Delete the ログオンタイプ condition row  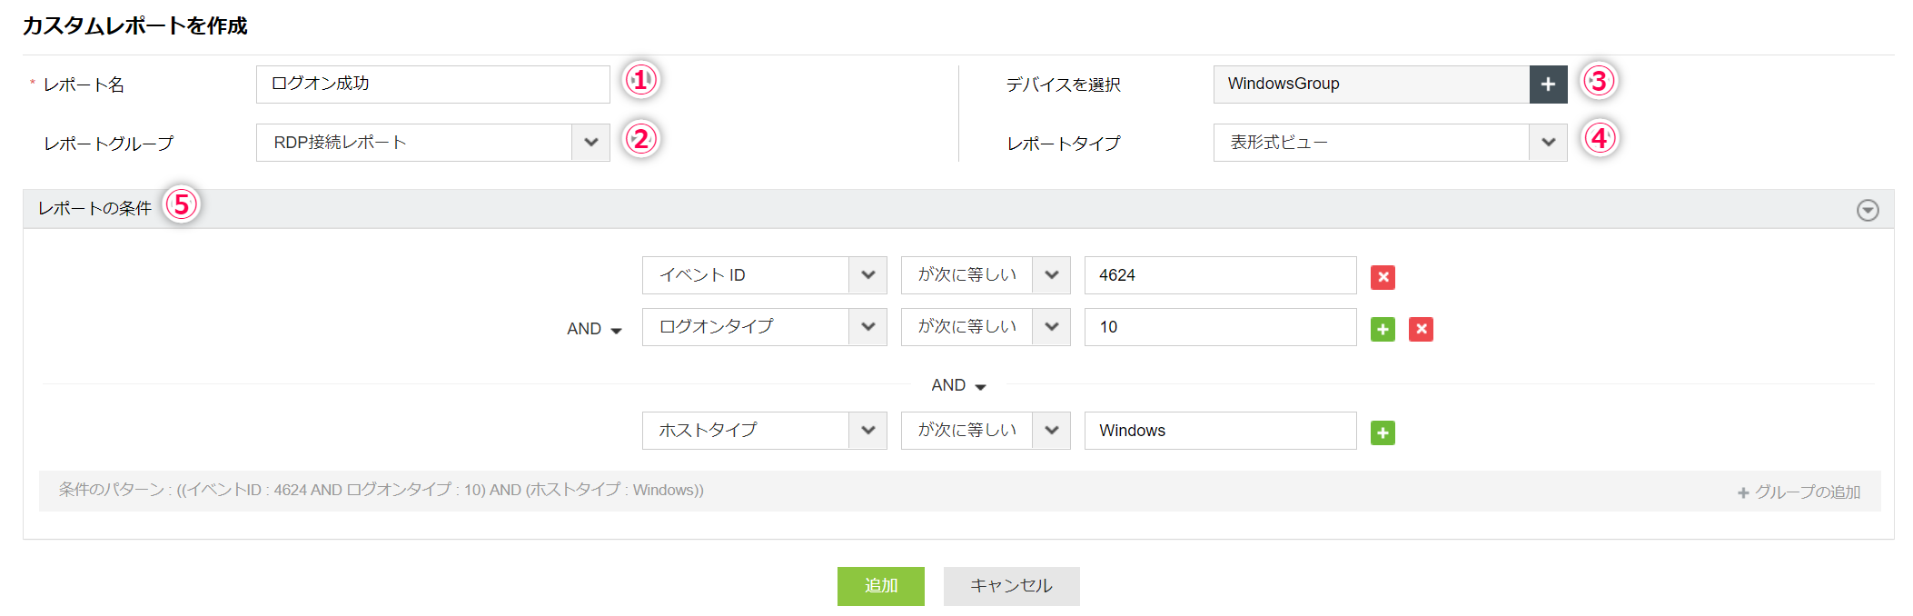pyautogui.click(x=1421, y=329)
